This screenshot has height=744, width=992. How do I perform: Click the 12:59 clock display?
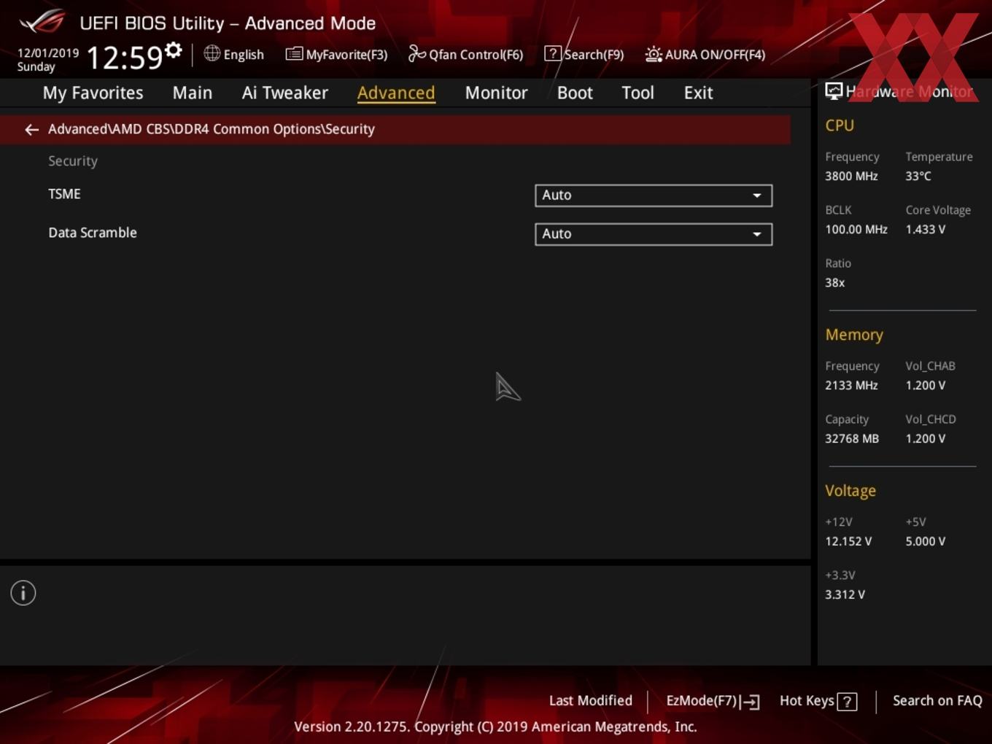click(124, 58)
